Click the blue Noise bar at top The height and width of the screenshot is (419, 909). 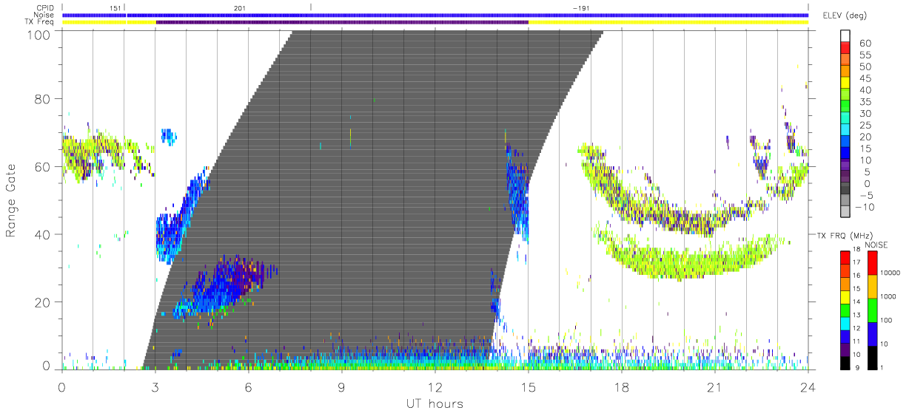coord(435,15)
